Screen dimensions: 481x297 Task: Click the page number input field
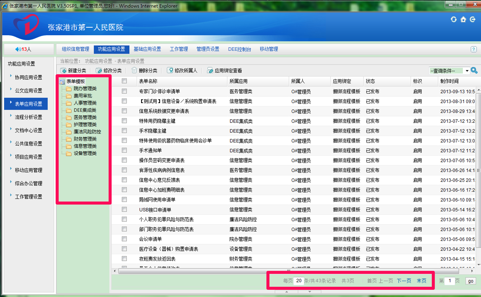[x=450, y=281]
